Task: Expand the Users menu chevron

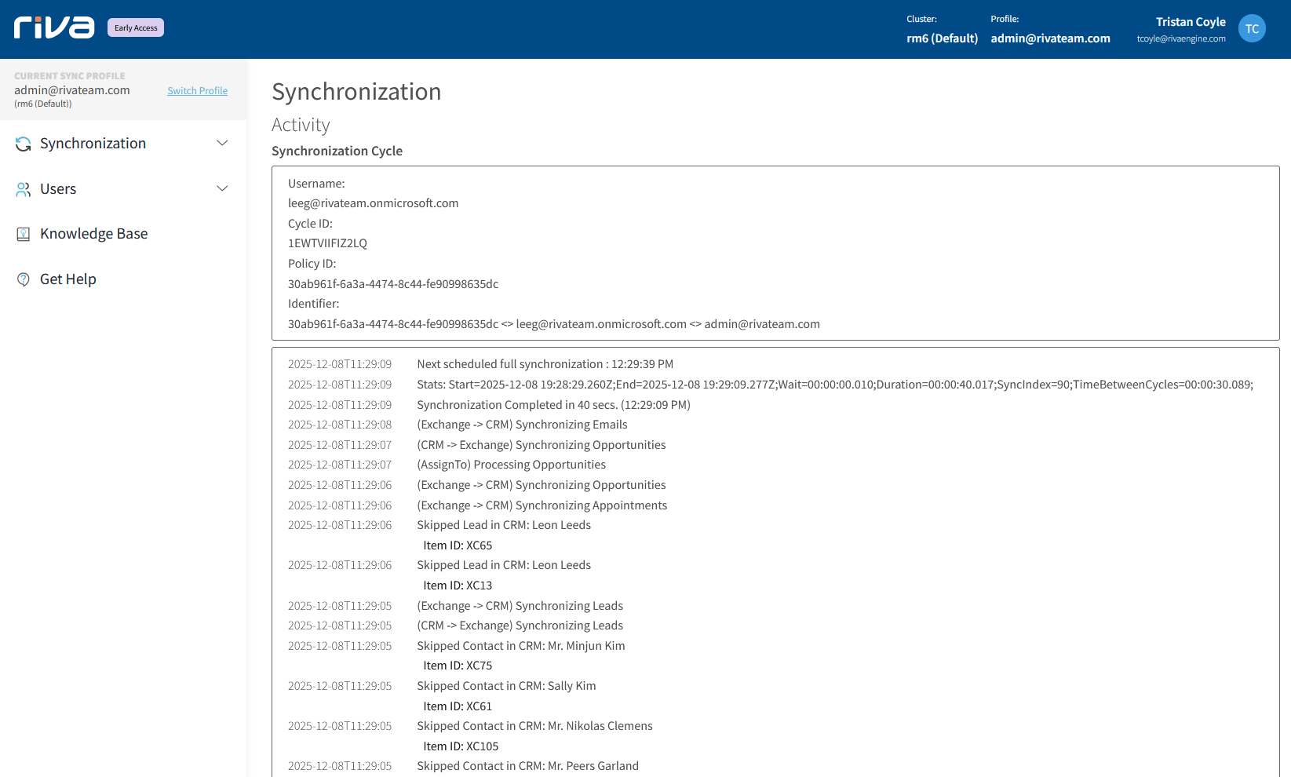Action: coord(222,188)
